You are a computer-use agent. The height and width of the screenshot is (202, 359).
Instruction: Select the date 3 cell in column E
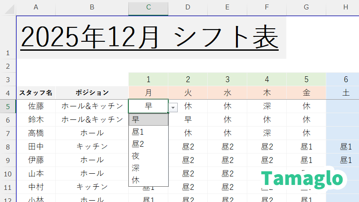click(x=227, y=79)
